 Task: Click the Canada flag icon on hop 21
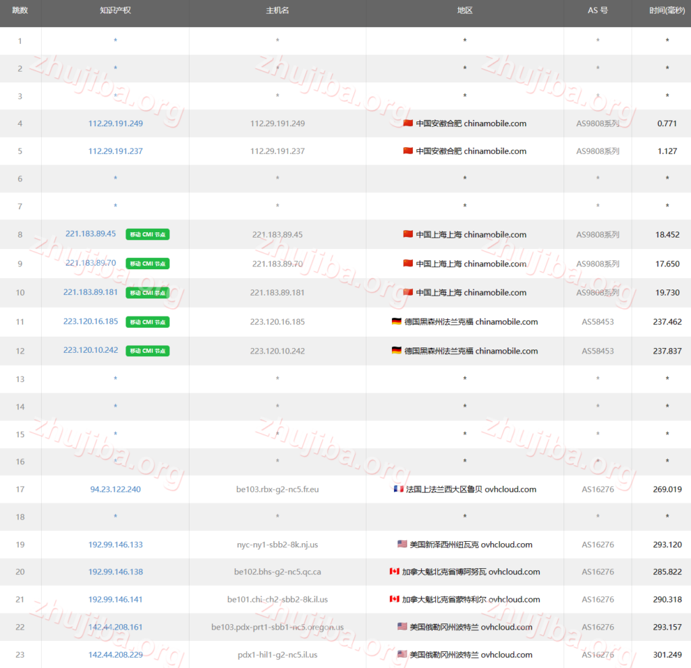click(x=394, y=599)
